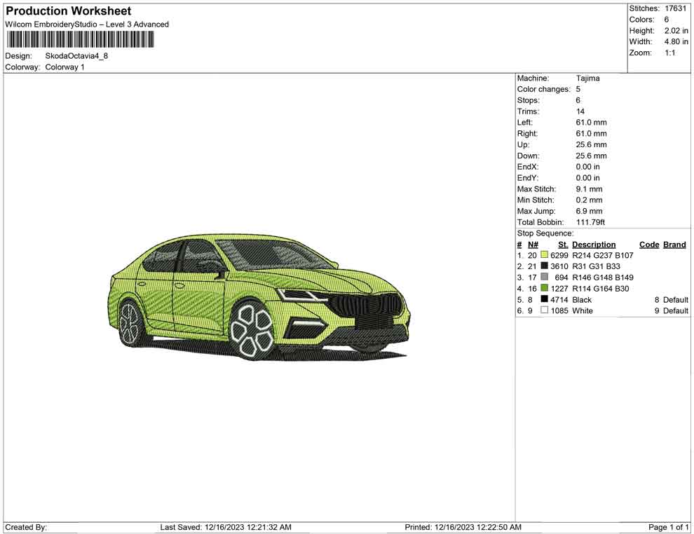
Task: Click the gray R146 G148 B149 swatch
Action: click(x=544, y=278)
